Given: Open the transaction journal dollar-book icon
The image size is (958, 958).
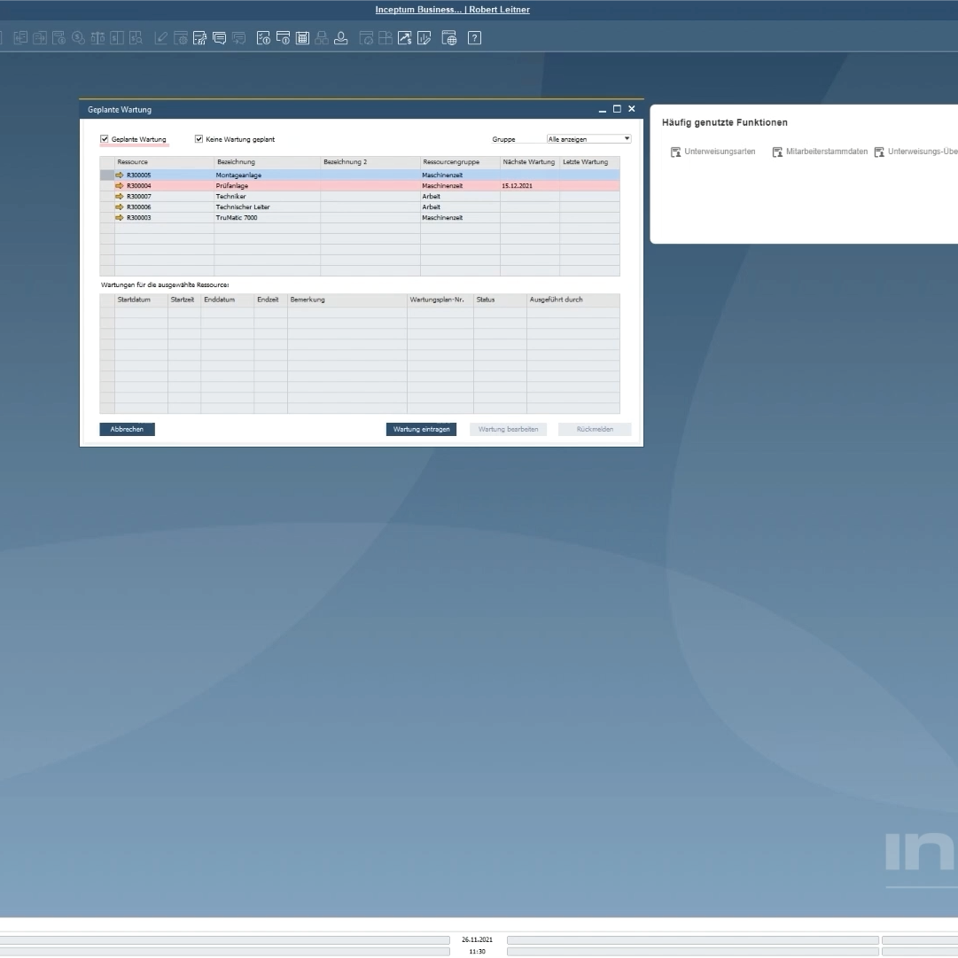Looking at the screenshot, I should coord(117,38).
